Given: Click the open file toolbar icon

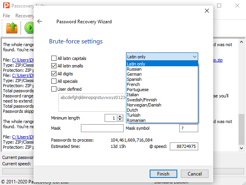Looking at the screenshot, I should pos(12,28).
